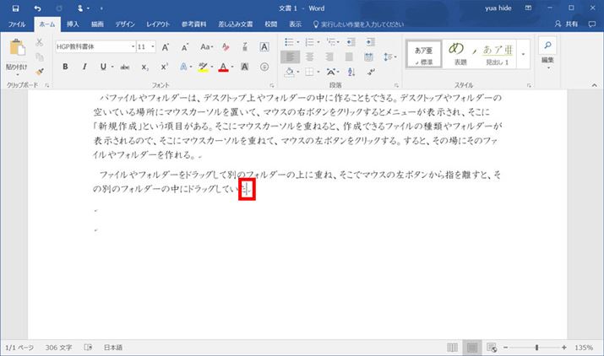Switch to web layout view
The height and width of the screenshot is (356, 604).
492,348
